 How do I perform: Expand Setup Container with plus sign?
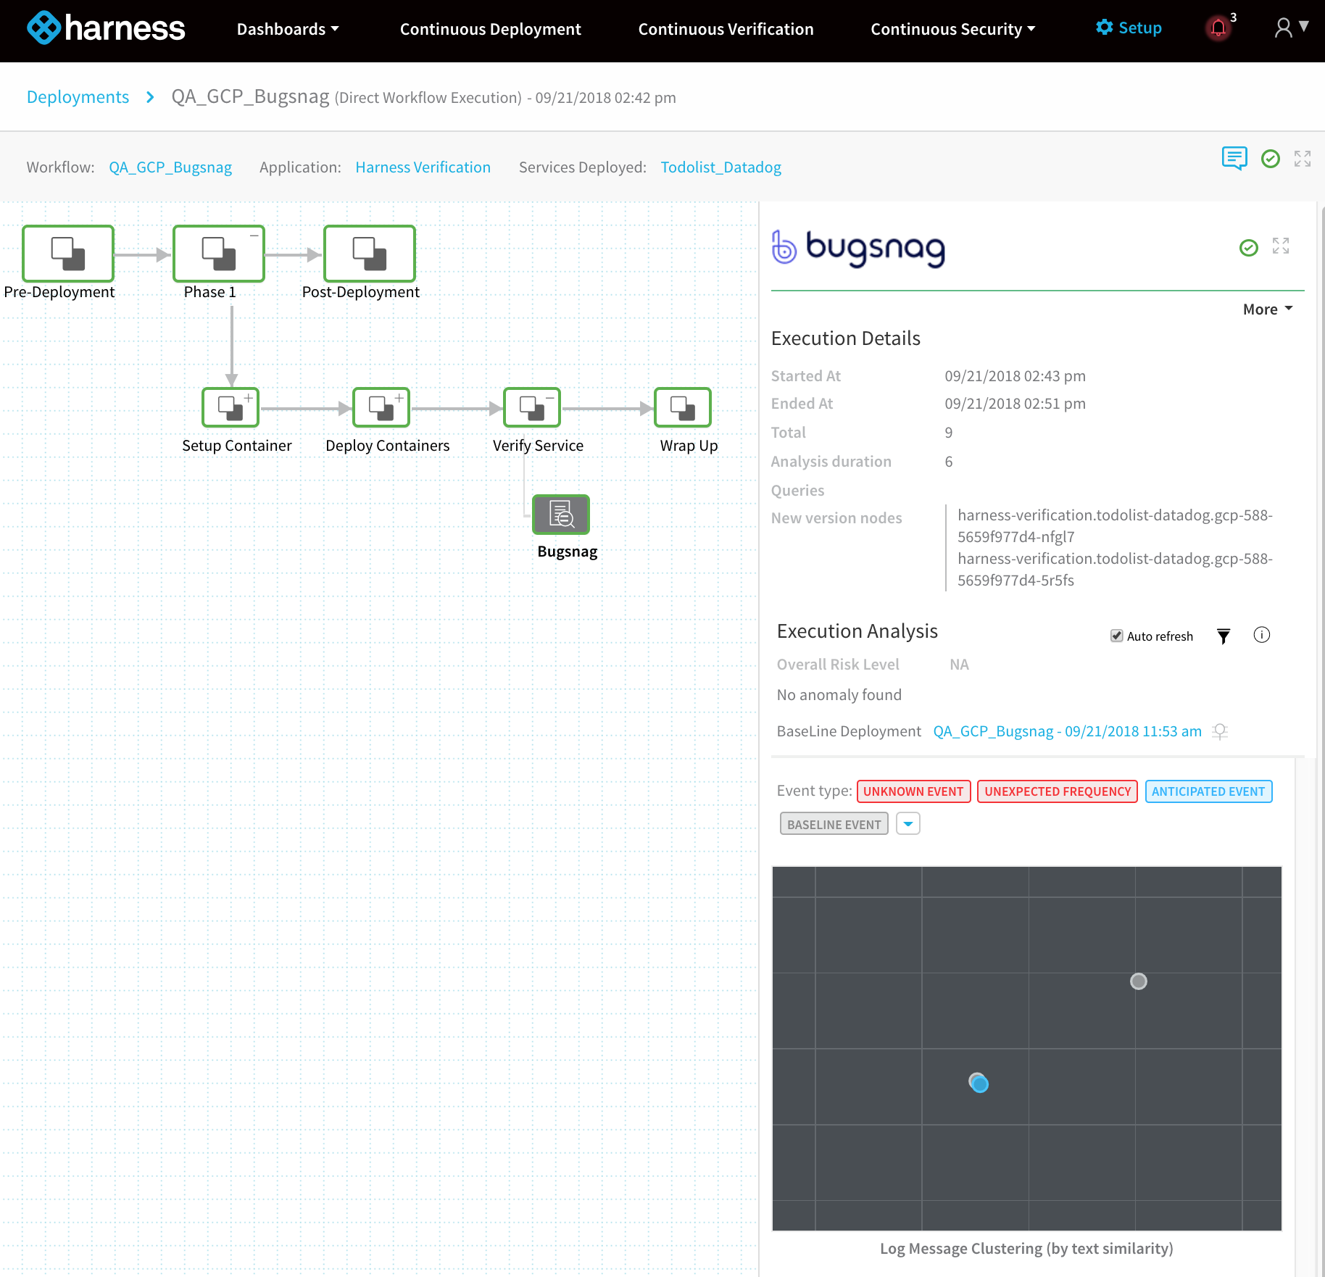pyautogui.click(x=249, y=398)
